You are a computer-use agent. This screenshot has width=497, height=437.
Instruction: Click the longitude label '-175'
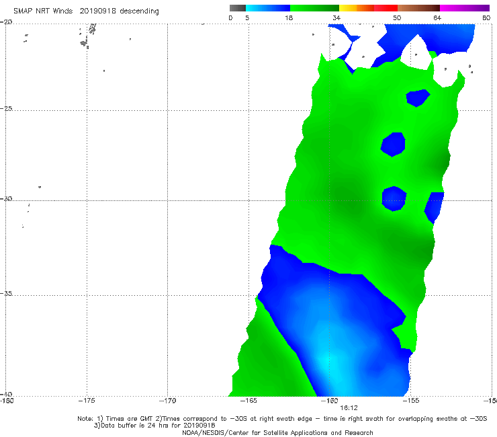[x=87, y=401]
